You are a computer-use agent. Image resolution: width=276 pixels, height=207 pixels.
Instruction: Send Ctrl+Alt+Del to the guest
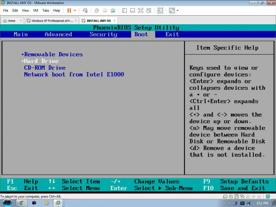85,11
